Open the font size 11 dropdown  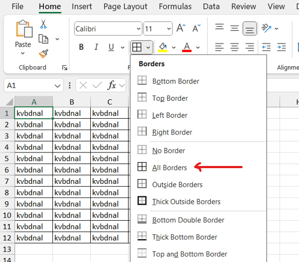coord(169,29)
